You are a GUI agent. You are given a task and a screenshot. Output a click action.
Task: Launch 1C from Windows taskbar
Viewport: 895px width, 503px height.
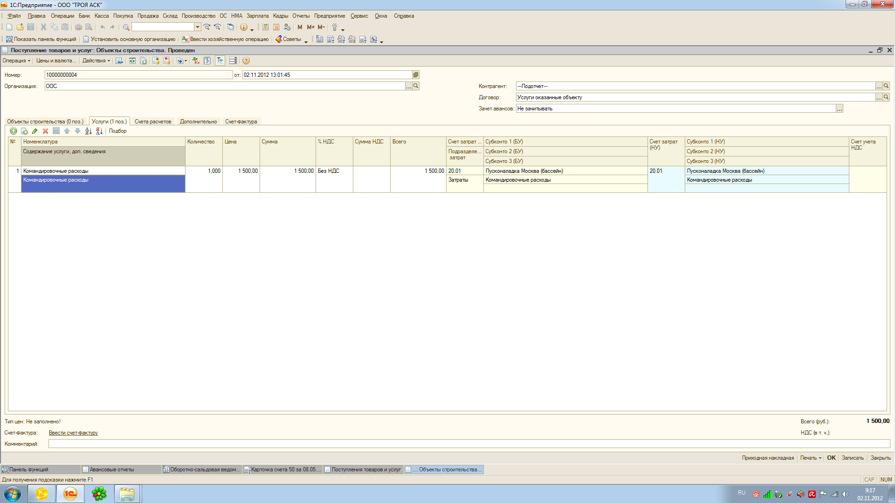[70, 494]
